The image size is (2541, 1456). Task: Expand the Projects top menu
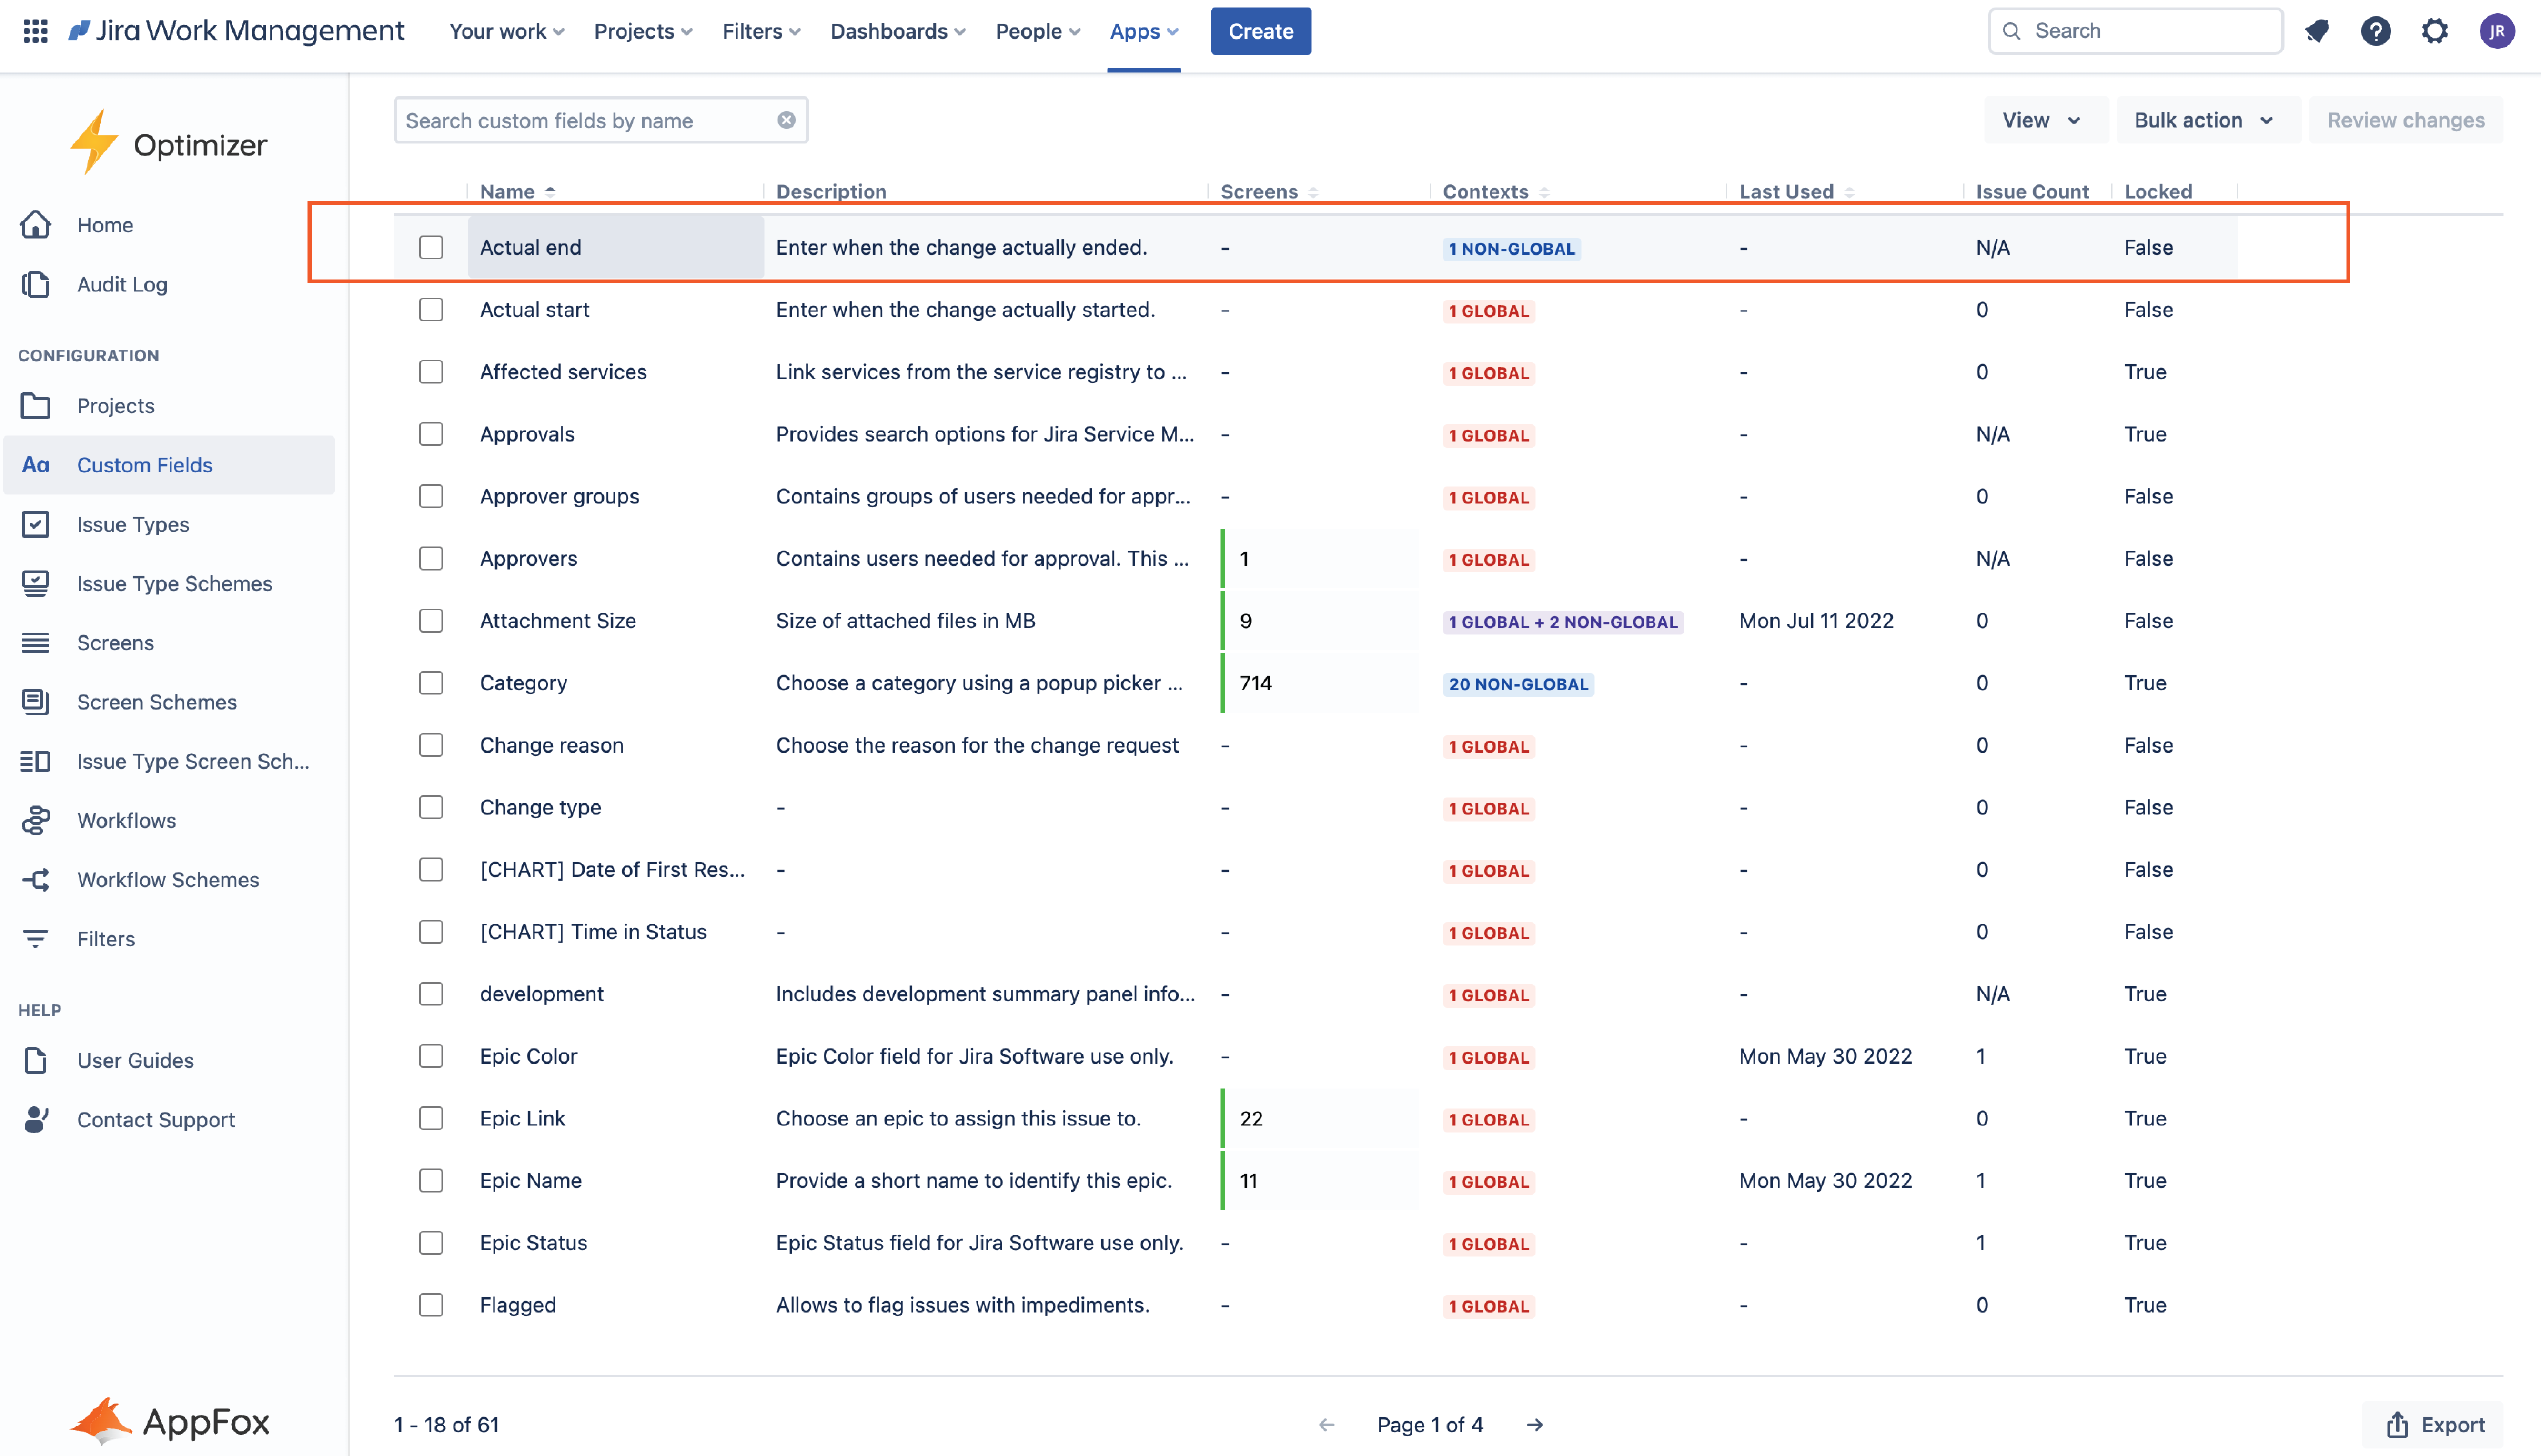pyautogui.click(x=643, y=31)
